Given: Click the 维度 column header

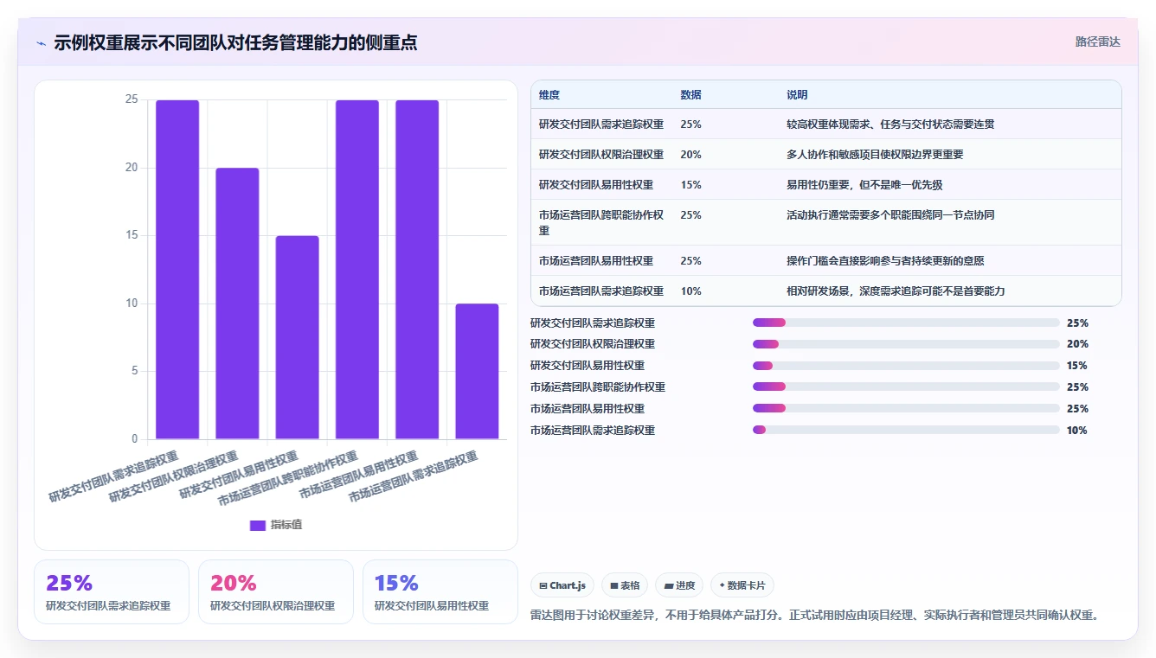Looking at the screenshot, I should coord(549,95).
